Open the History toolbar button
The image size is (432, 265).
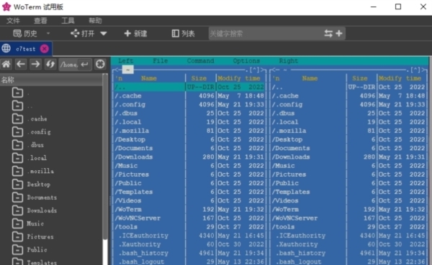point(25,34)
